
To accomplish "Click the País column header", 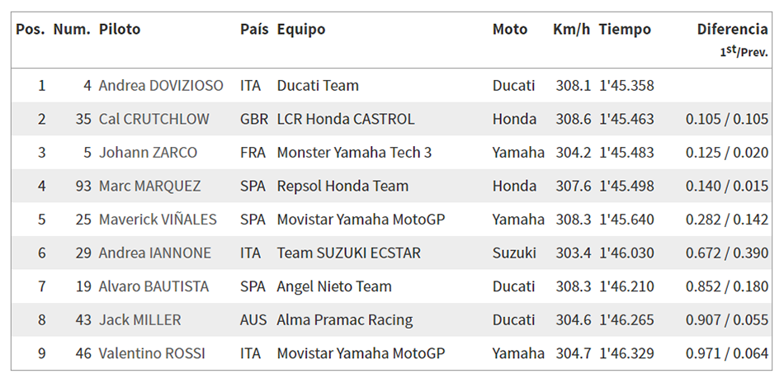I will click(254, 30).
